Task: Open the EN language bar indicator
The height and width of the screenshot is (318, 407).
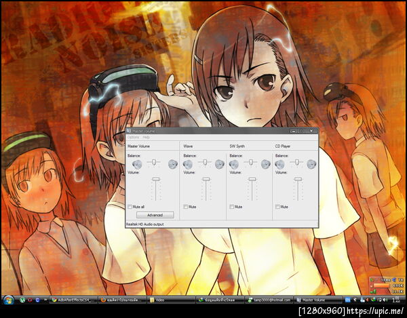Action: click(x=347, y=300)
